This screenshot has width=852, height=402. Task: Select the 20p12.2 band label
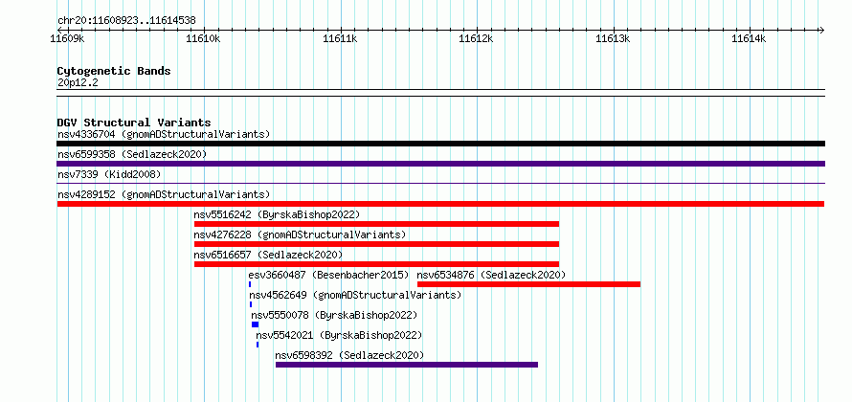coord(78,83)
